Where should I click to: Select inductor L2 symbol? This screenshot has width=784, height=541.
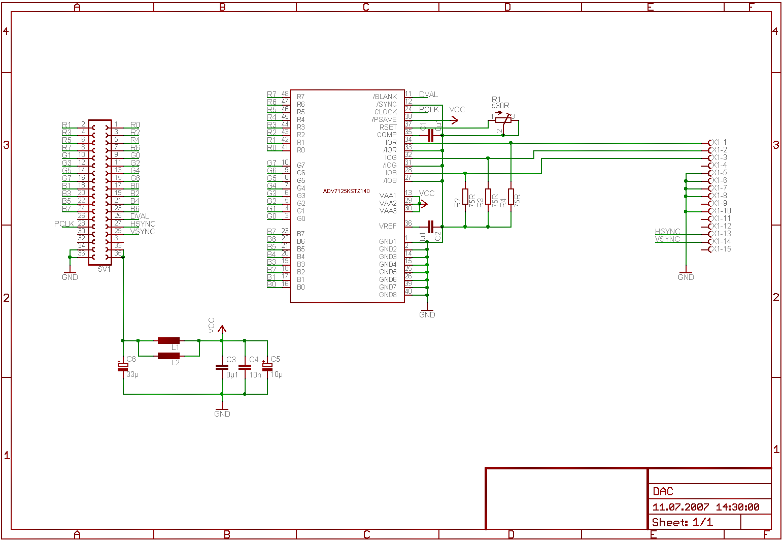pyautogui.click(x=168, y=356)
